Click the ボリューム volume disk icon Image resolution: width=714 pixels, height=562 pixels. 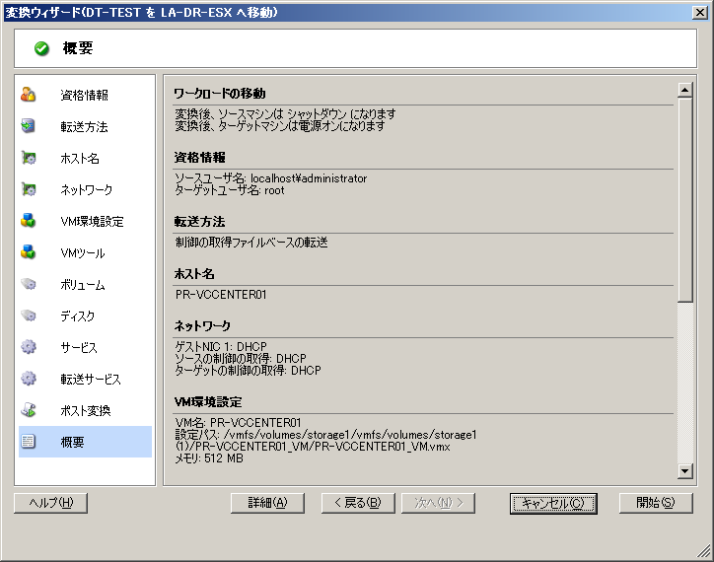[29, 284]
